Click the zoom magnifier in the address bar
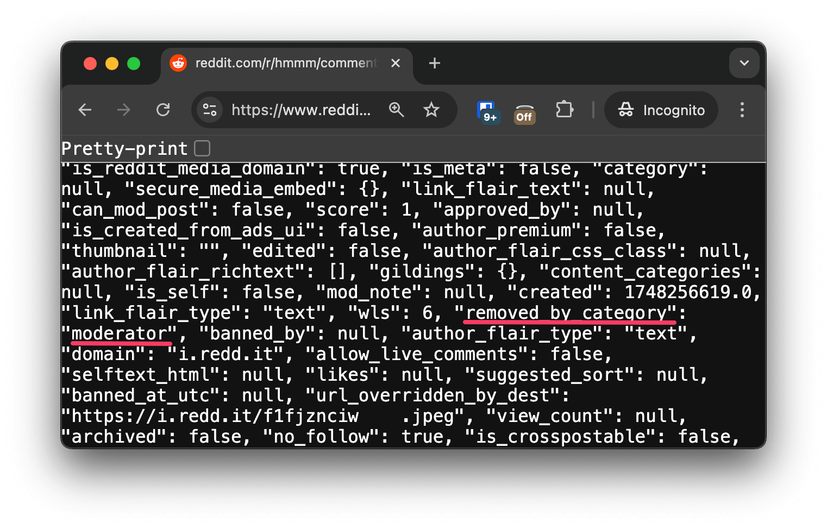 pos(397,110)
